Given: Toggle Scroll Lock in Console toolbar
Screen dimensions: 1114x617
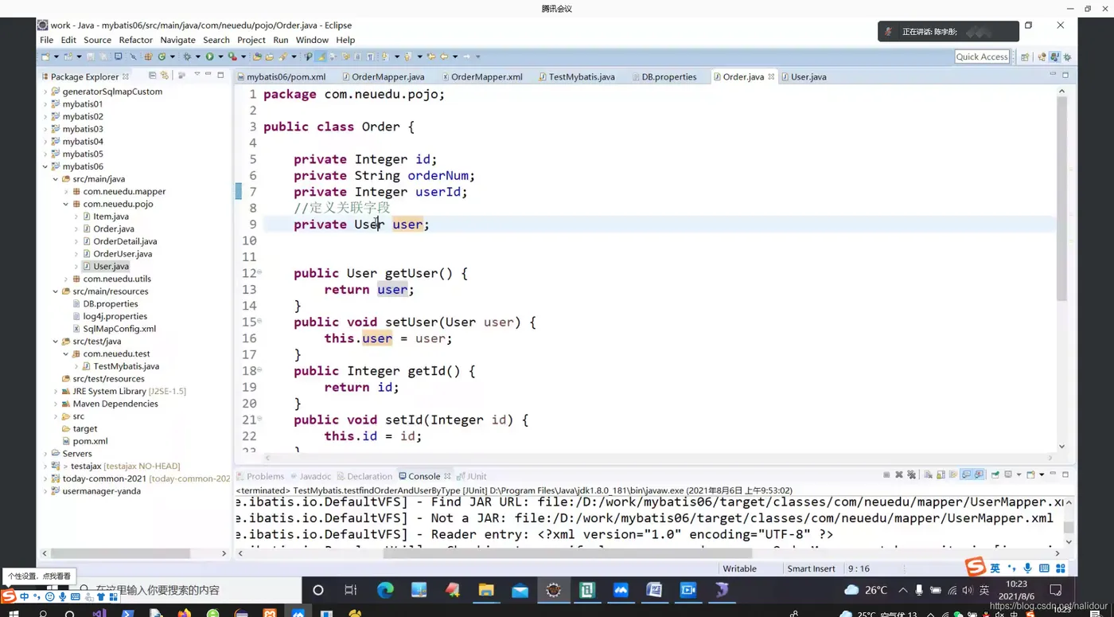Looking at the screenshot, I should point(941,474).
